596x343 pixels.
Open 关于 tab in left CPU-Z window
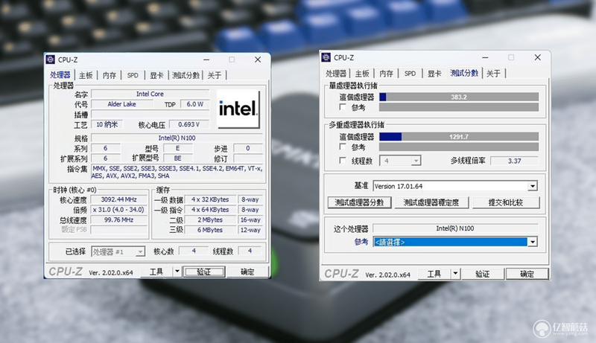(x=215, y=75)
